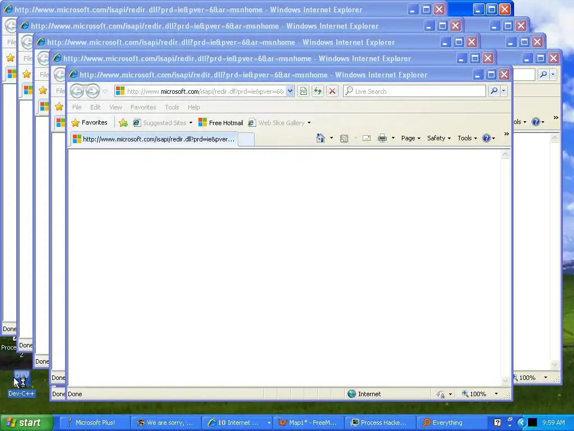This screenshot has width=574, height=431.
Task: Click the Start button
Action: point(26,423)
